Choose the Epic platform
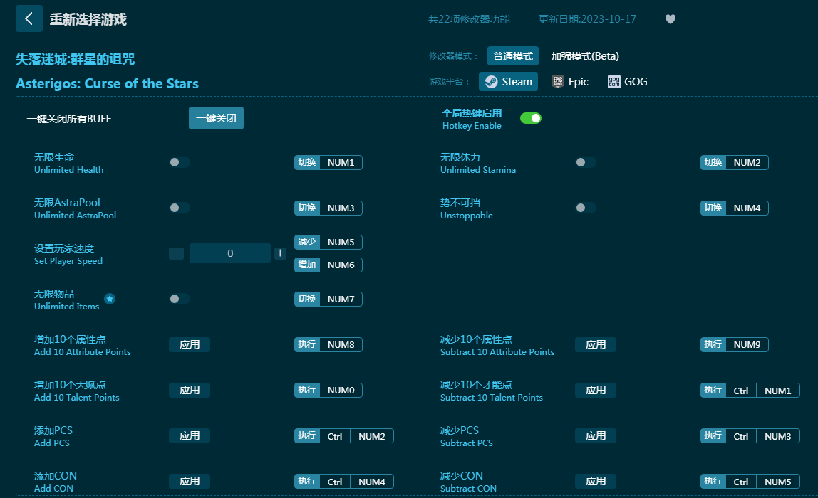Viewport: 818px width, 498px height. 570,82
